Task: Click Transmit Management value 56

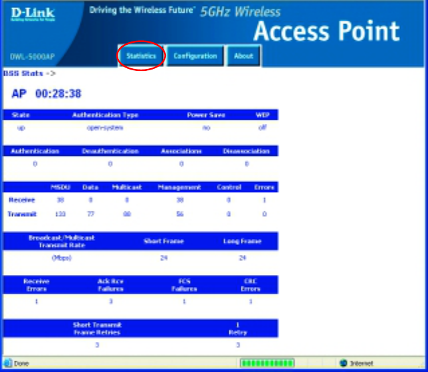Action: (180, 214)
